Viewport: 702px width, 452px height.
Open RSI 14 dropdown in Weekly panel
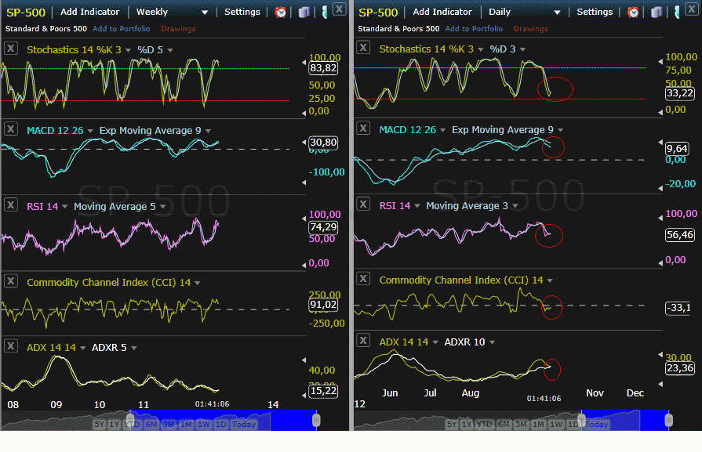(x=65, y=207)
